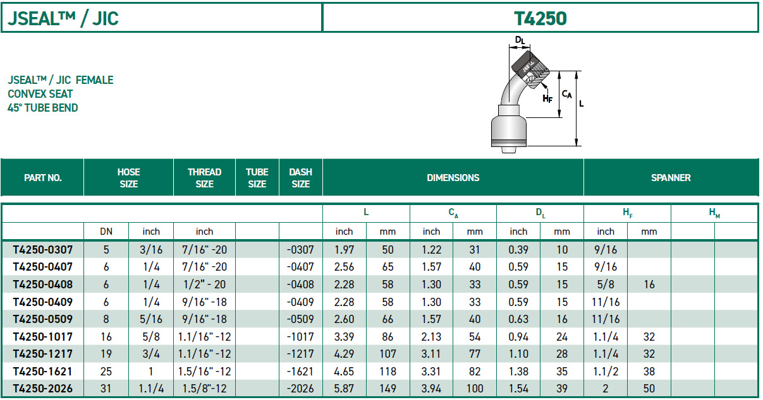The width and height of the screenshot is (763, 400).
Task: Click L mm value 149
Action: pos(388,389)
